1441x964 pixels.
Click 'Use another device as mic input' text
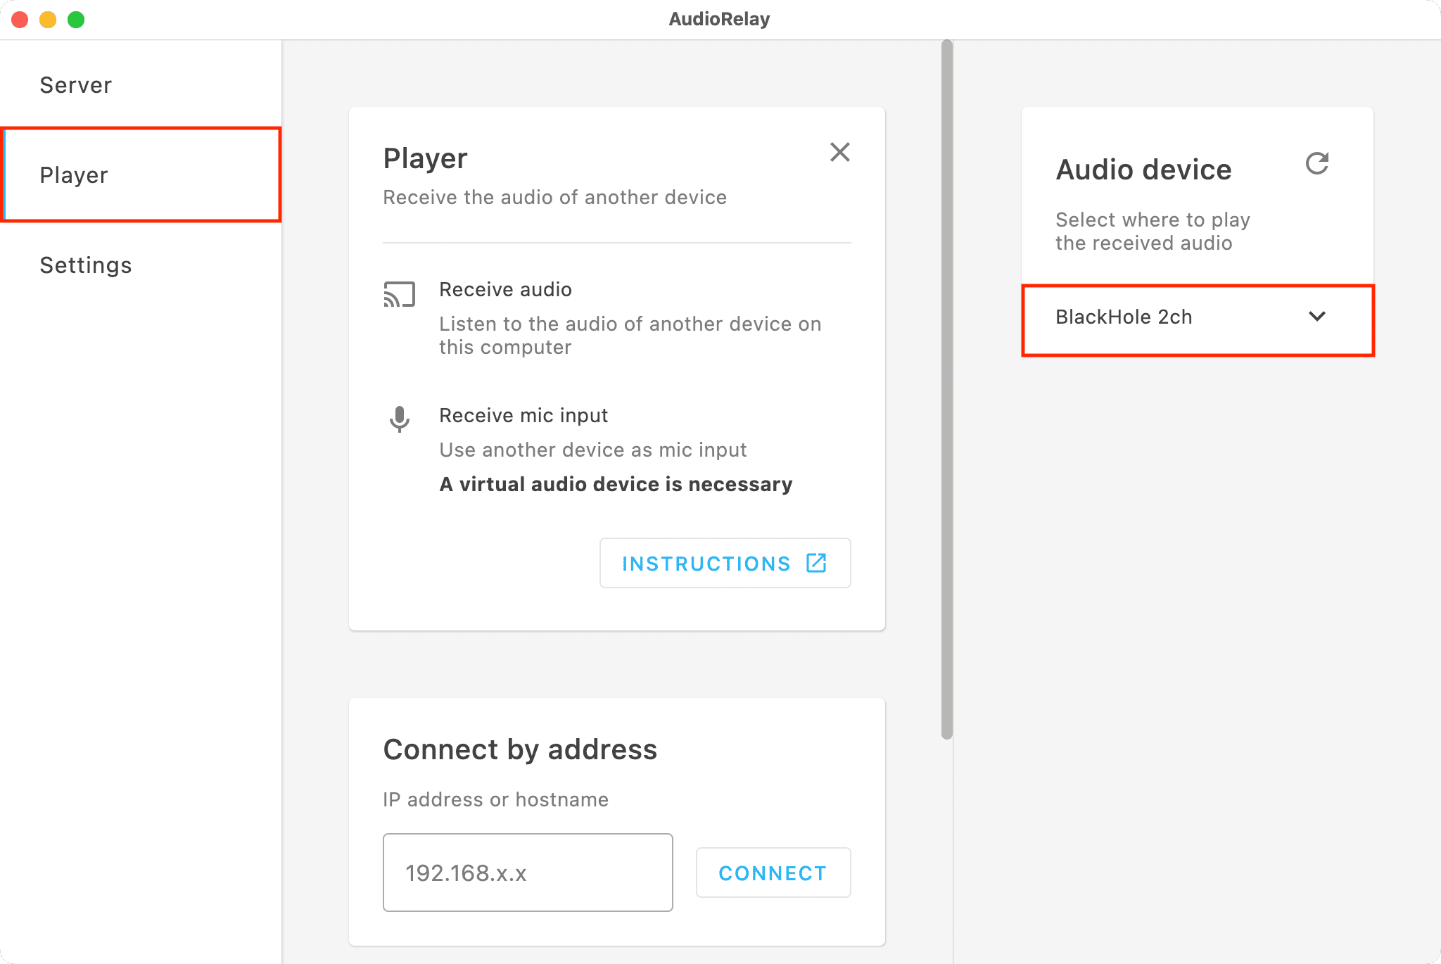pyautogui.click(x=592, y=450)
